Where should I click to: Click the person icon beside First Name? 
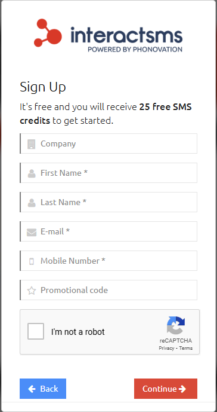[x=32, y=173]
